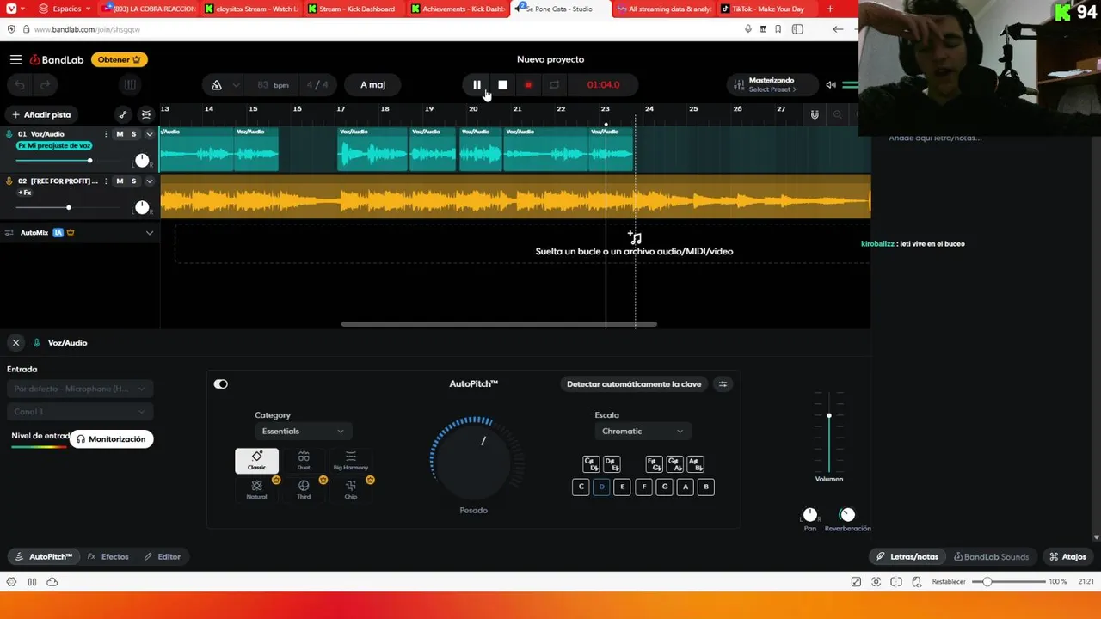Open the BandLab hamburger menu
The height and width of the screenshot is (619, 1101).
tap(15, 59)
